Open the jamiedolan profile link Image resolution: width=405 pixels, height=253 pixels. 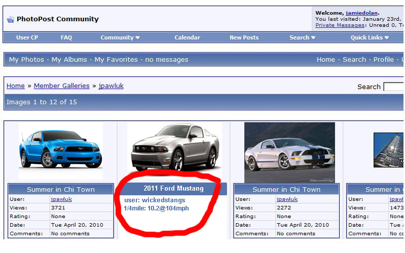point(361,13)
